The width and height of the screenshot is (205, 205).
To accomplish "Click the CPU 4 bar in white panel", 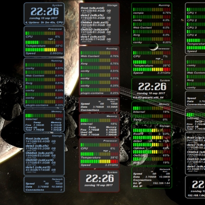I will [196, 31].
